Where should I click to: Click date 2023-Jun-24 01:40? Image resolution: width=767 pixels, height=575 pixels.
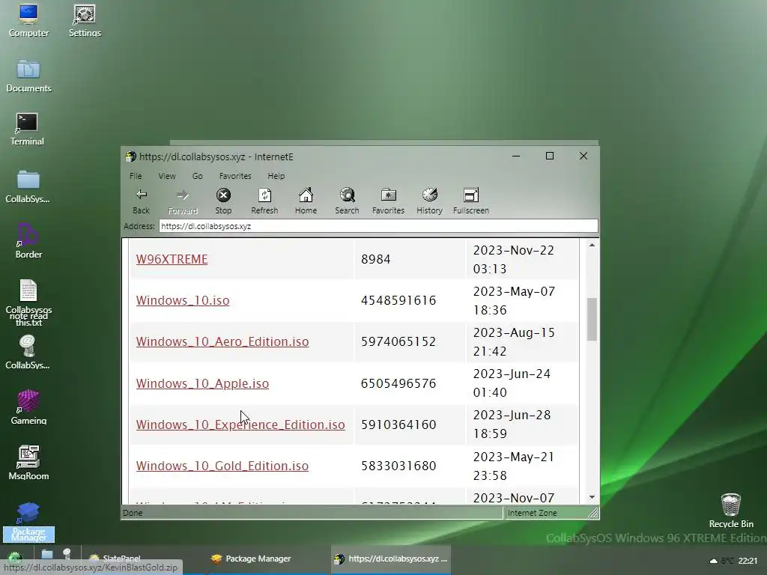512,383
